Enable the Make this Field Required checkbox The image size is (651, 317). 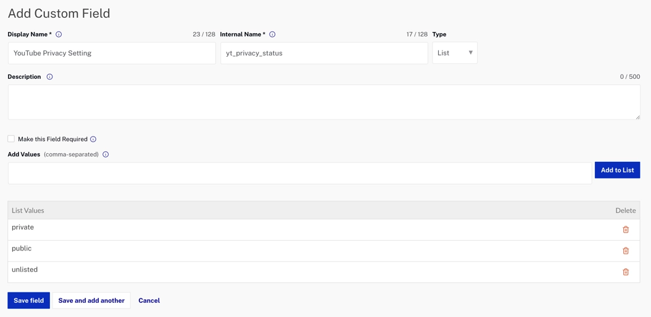(x=11, y=139)
